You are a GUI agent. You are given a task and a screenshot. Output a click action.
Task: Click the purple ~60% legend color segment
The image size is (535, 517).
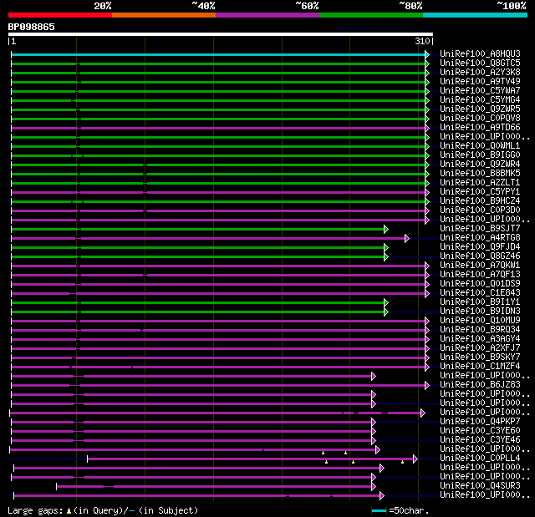267,15
